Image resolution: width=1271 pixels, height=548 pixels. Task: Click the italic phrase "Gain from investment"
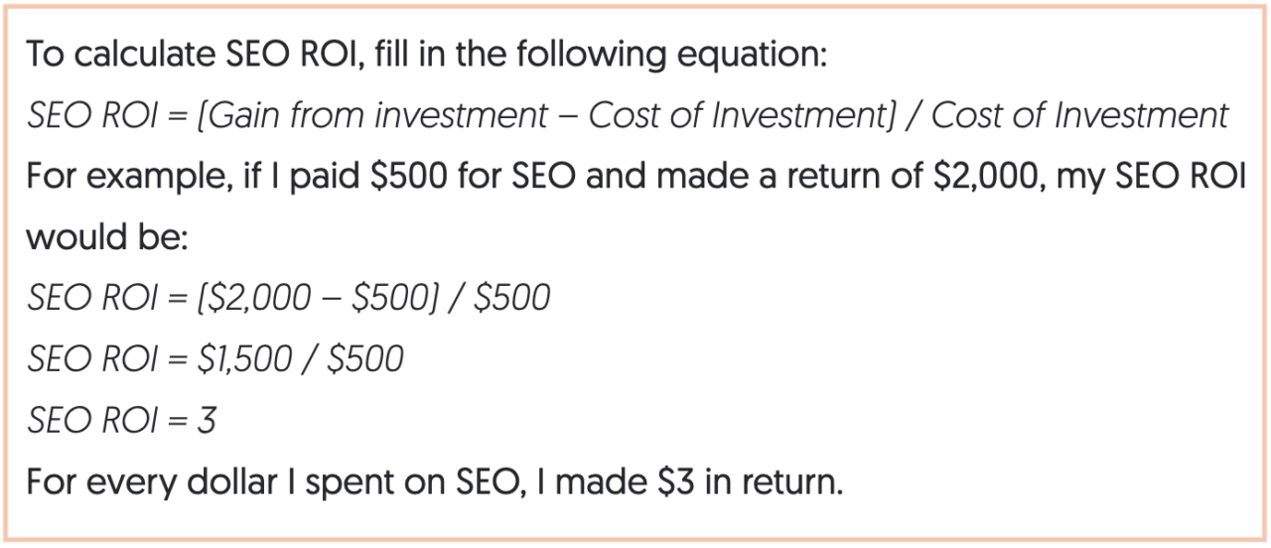[378, 116]
